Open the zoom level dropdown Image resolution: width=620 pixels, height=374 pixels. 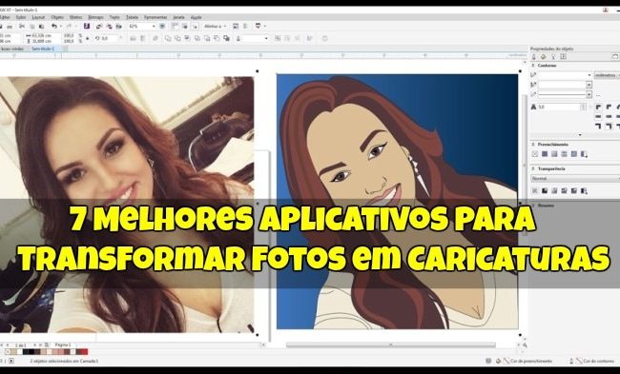[x=155, y=27]
